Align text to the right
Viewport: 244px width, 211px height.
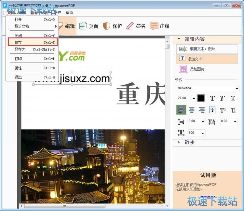pos(202,110)
